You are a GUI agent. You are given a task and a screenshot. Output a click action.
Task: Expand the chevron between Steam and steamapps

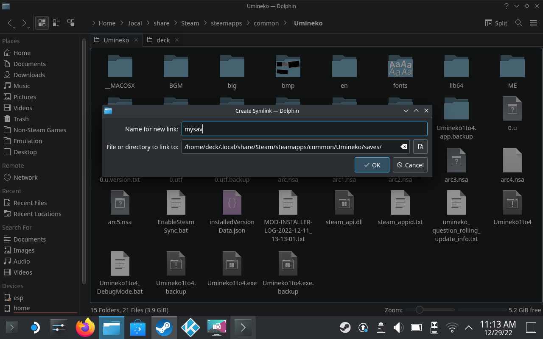205,23
